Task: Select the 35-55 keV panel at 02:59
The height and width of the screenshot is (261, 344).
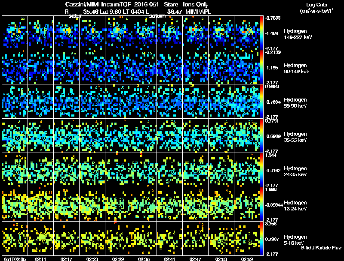Action: 247,136
